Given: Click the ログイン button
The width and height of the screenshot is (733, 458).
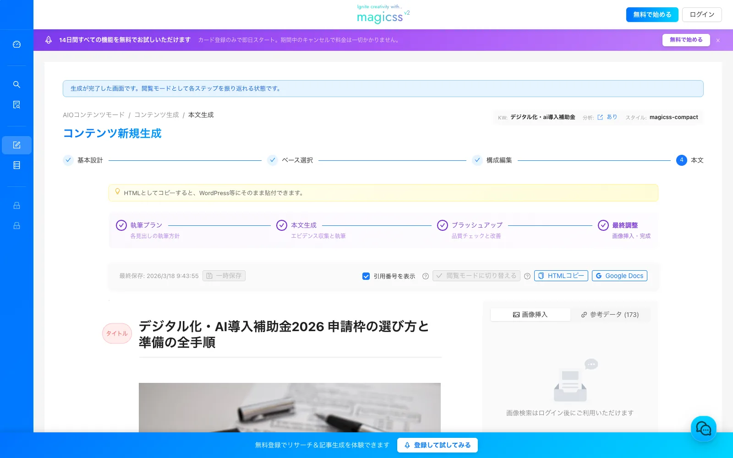Looking at the screenshot, I should (x=702, y=15).
